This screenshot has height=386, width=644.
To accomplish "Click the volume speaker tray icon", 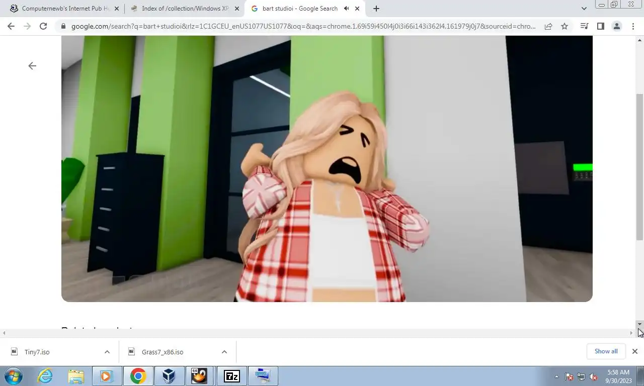I will [x=593, y=376].
